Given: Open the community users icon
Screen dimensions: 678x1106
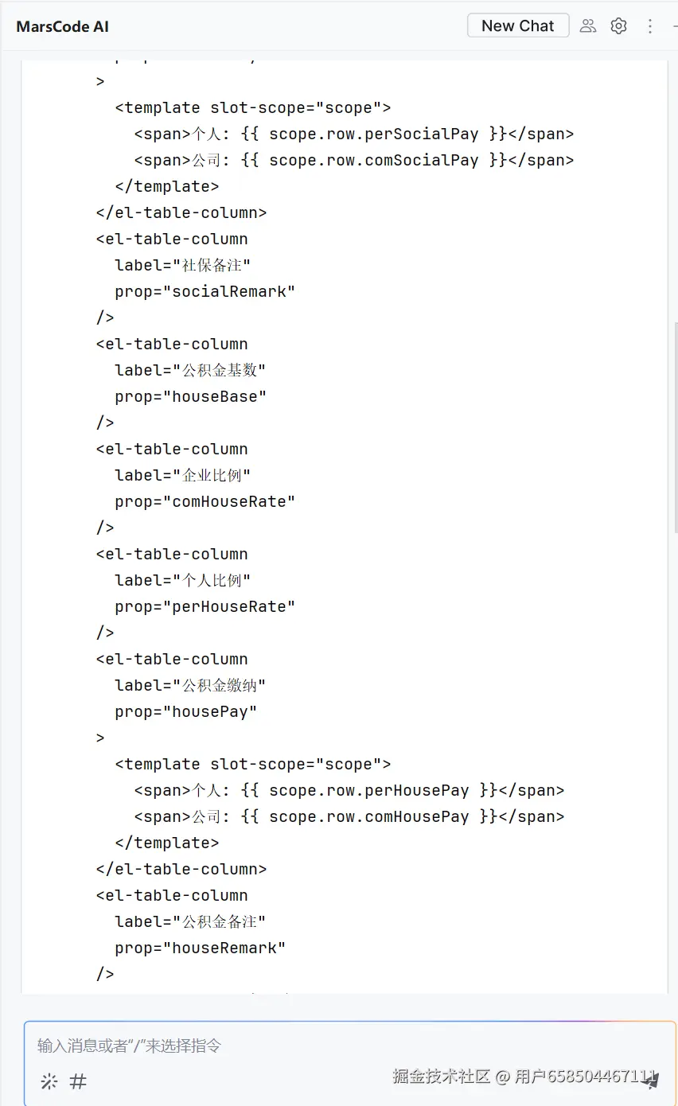Looking at the screenshot, I should tap(588, 25).
